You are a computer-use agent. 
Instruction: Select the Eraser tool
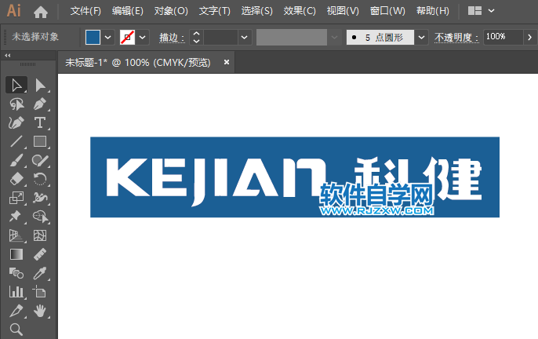coord(16,180)
